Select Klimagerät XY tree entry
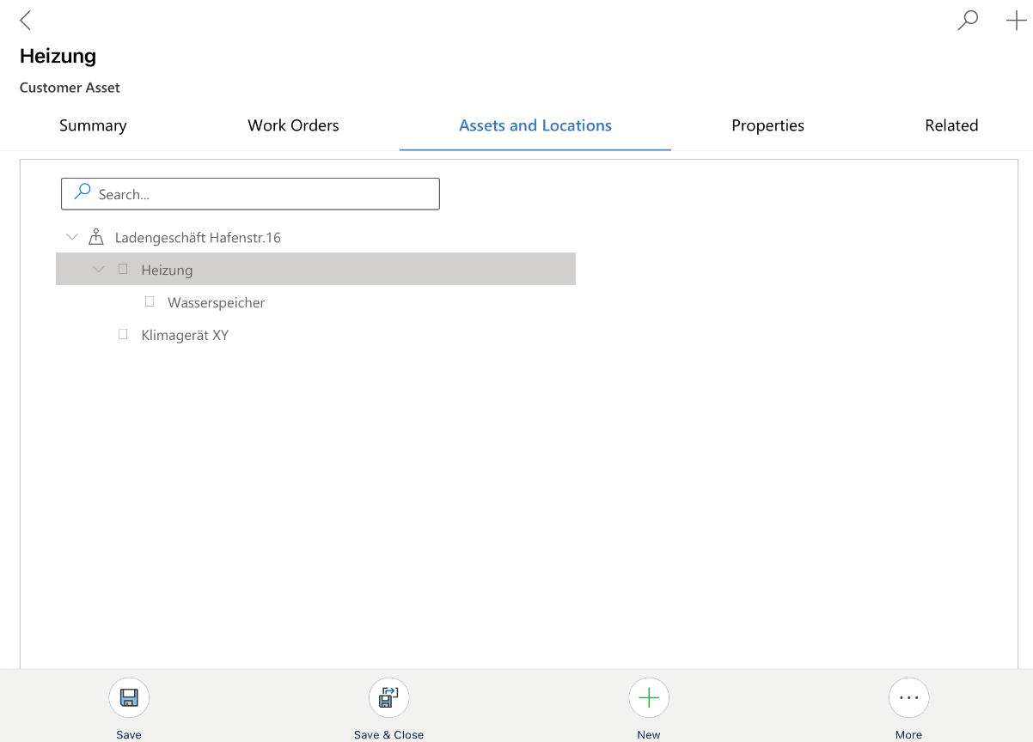 tap(185, 335)
